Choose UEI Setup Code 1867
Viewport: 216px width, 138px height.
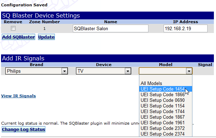[166, 117]
